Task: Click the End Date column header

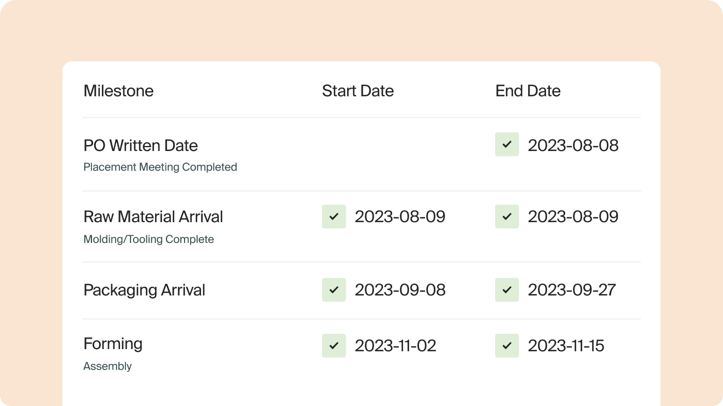Action: tap(527, 91)
